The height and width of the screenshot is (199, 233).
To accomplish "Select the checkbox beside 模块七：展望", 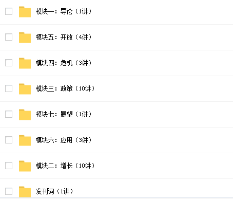I will click(9, 114).
